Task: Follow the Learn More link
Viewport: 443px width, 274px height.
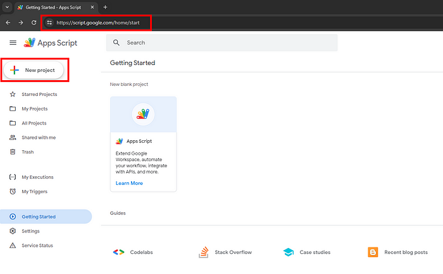Action: [129, 183]
